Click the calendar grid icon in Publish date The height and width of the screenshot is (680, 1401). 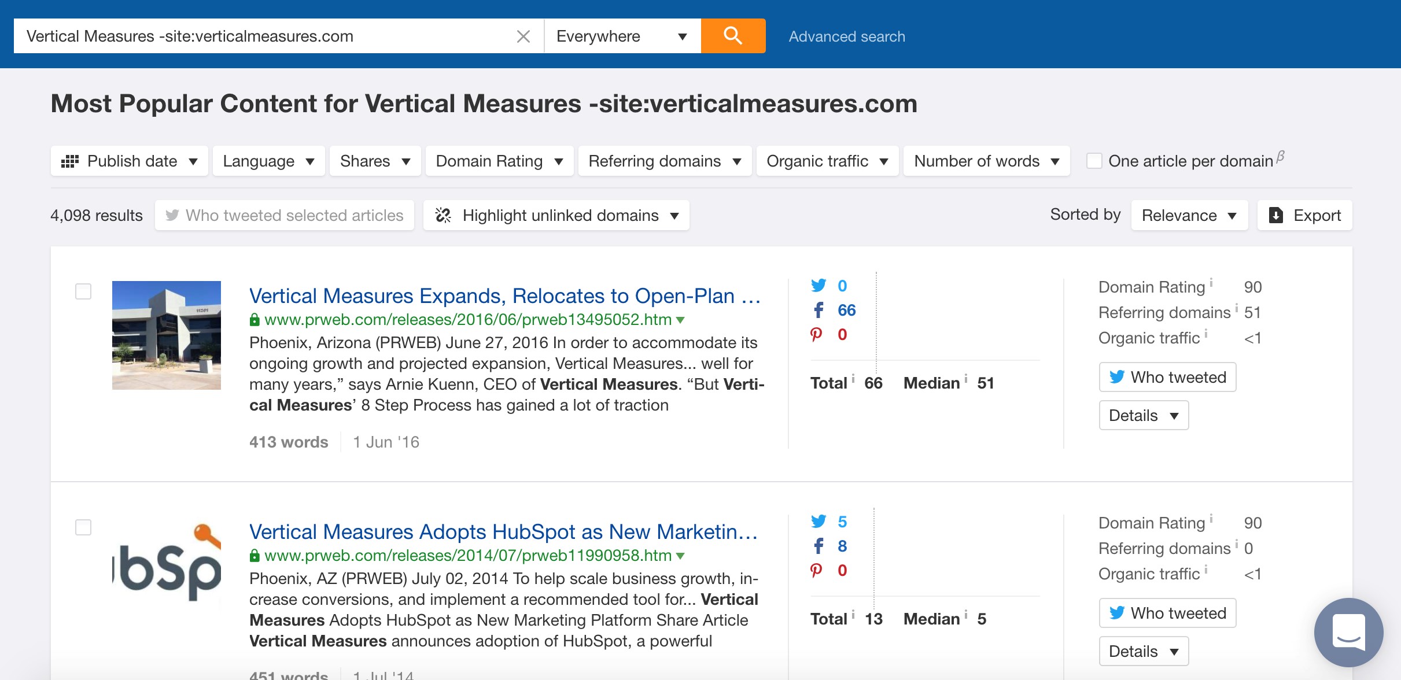(70, 161)
